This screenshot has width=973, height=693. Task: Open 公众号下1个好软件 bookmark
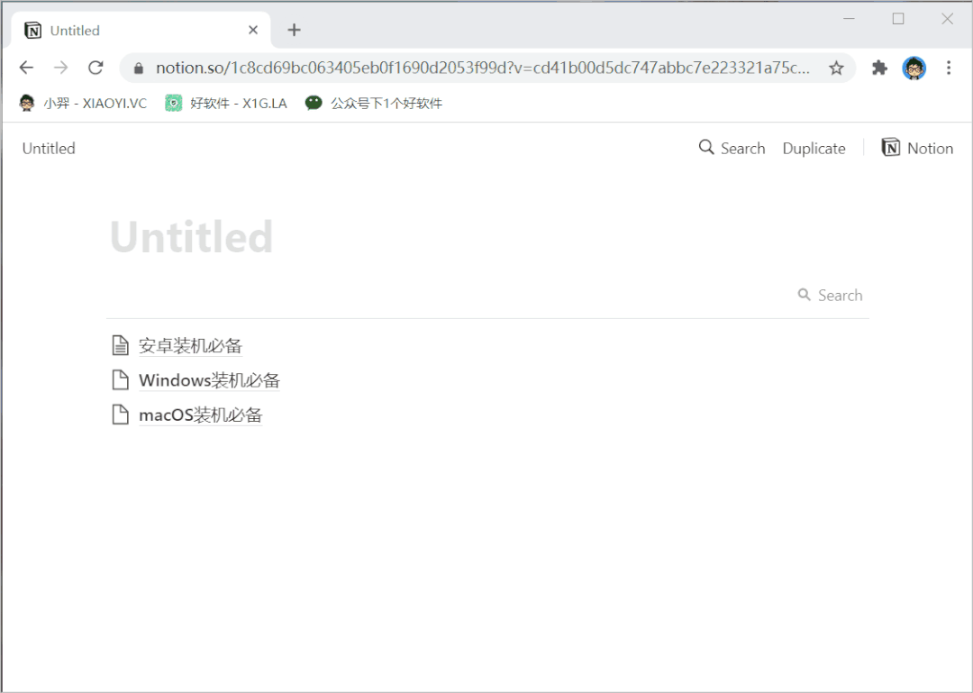[374, 103]
